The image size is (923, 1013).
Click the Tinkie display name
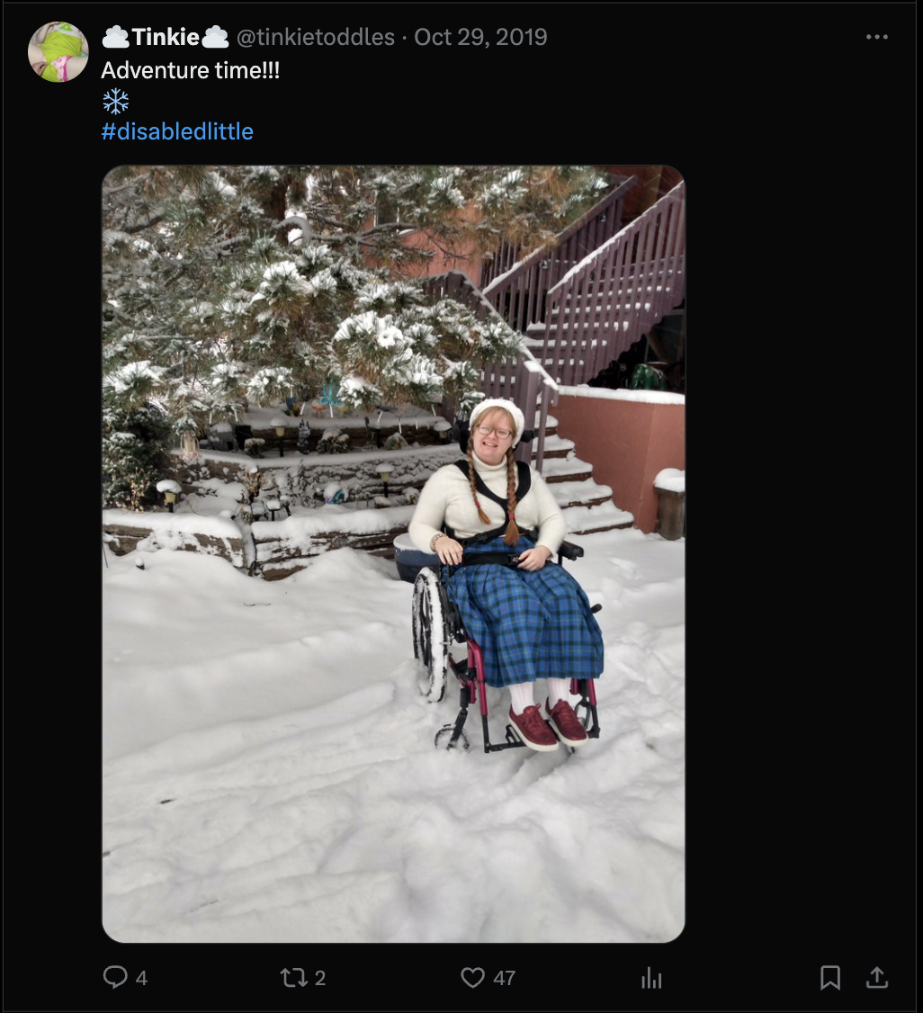pos(166,37)
